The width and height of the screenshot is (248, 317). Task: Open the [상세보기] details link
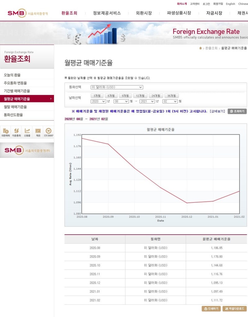pyautogui.click(x=217, y=111)
